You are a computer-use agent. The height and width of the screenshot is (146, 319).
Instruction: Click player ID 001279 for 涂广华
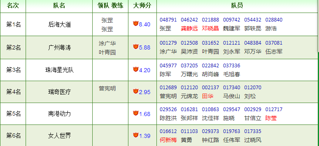[x=168, y=43]
